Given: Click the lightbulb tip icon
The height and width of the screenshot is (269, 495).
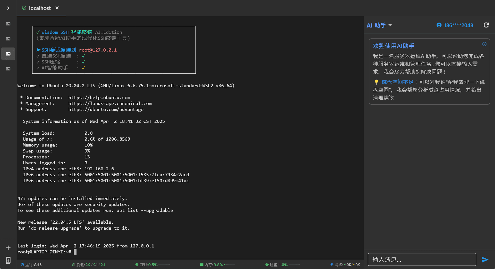Looking at the screenshot, I should 376,82.
